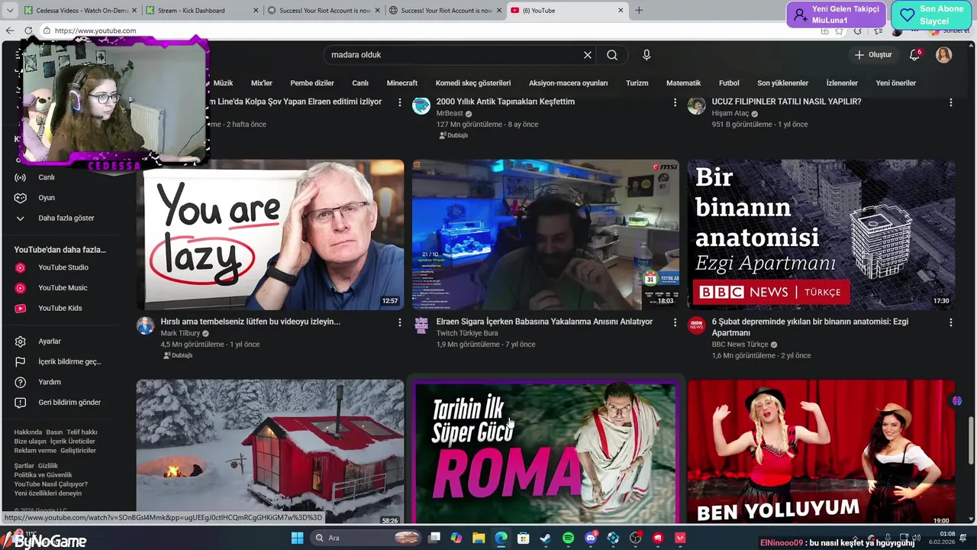This screenshot has height=550, width=977.
Task: Play the snowy red cabin thumbnail
Action: click(270, 452)
